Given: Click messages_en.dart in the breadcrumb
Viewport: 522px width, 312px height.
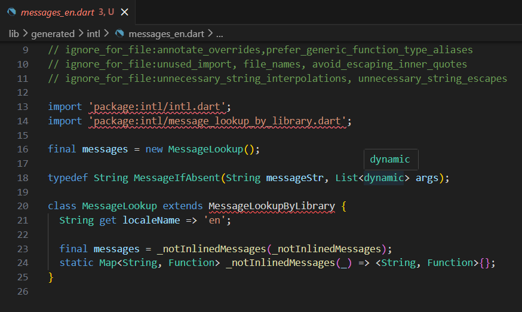Looking at the screenshot, I should coord(166,33).
